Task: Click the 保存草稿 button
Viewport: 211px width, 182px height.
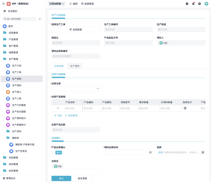Action: [82, 178]
